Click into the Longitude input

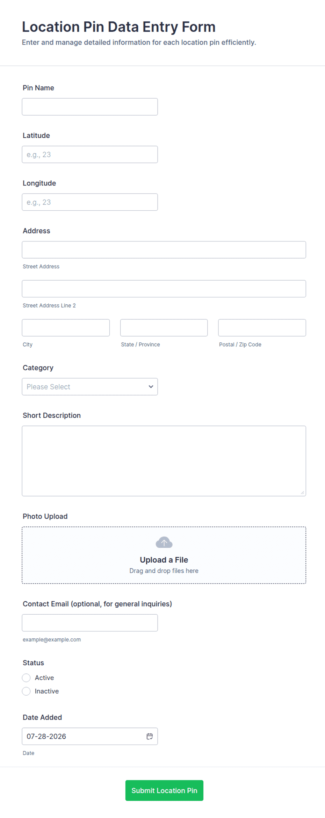[x=90, y=202]
